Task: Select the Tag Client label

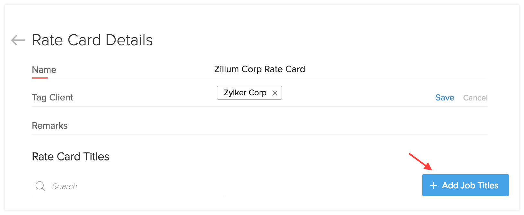Action: 53,98
